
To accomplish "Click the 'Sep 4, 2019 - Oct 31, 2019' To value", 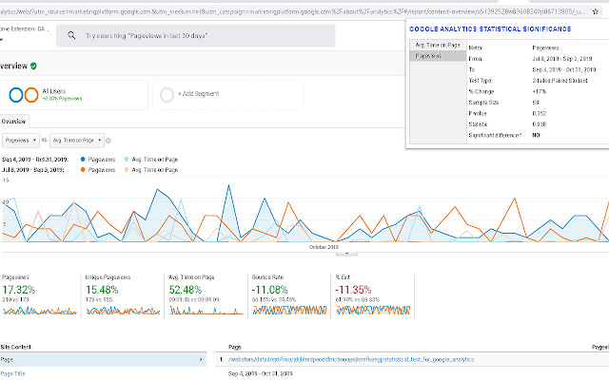I will pos(564,69).
